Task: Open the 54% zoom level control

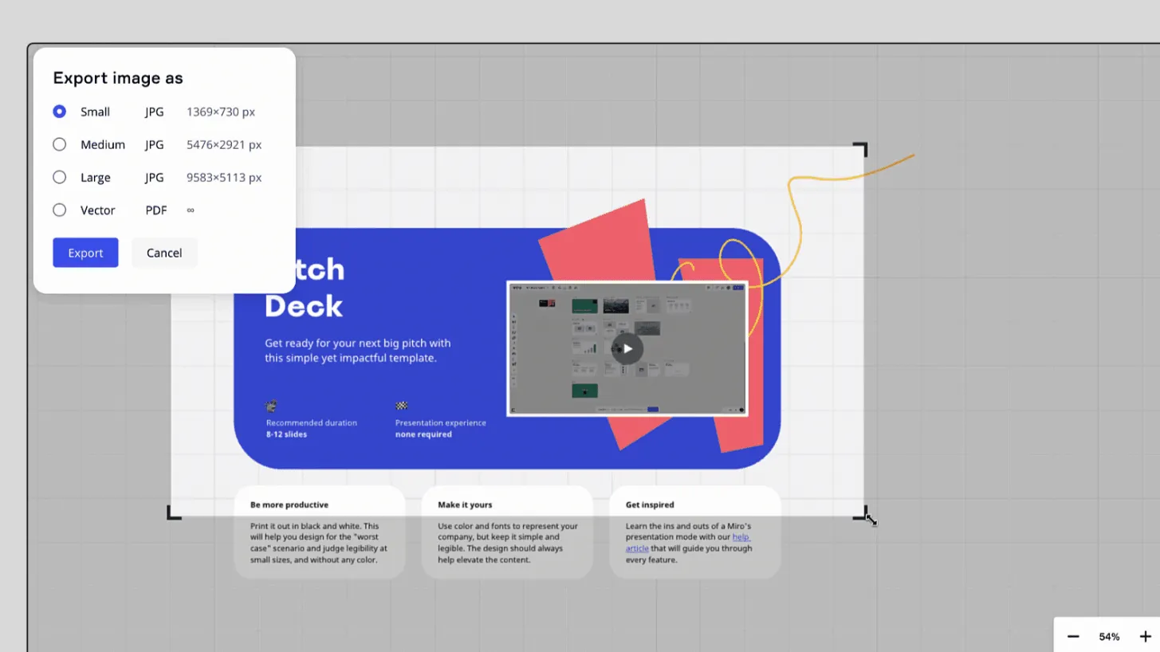Action: [1109, 636]
